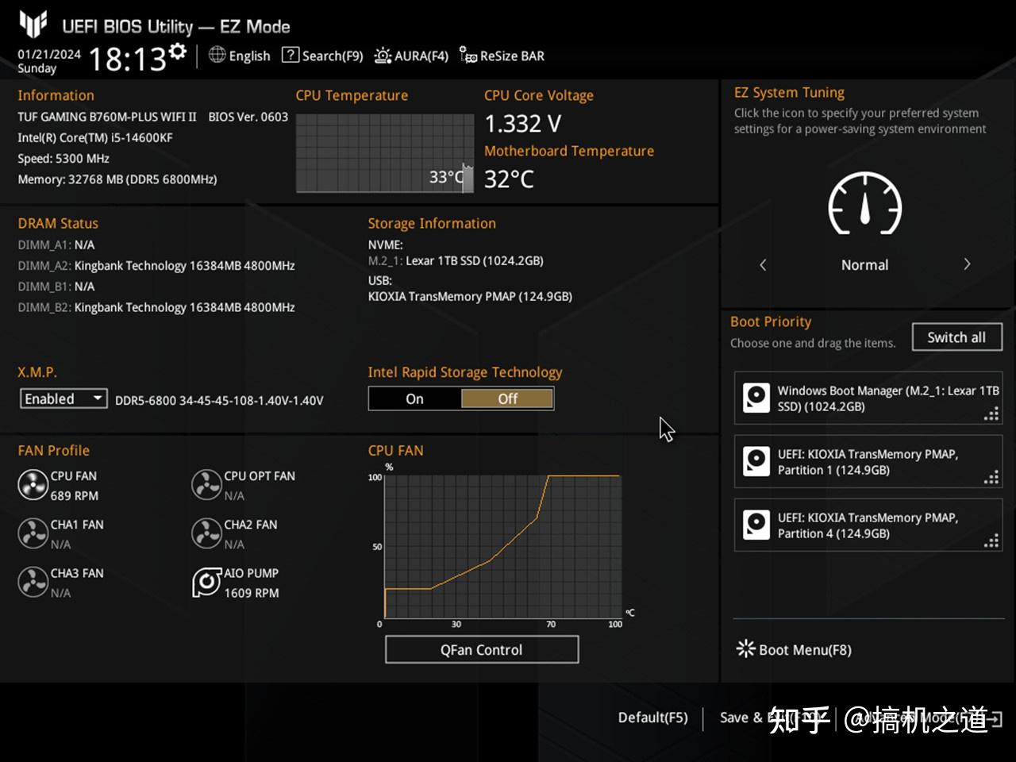Screen dimensions: 1016x762
Task: Click KIOXIA TransMemory PMAP USB entry
Action: point(470,296)
